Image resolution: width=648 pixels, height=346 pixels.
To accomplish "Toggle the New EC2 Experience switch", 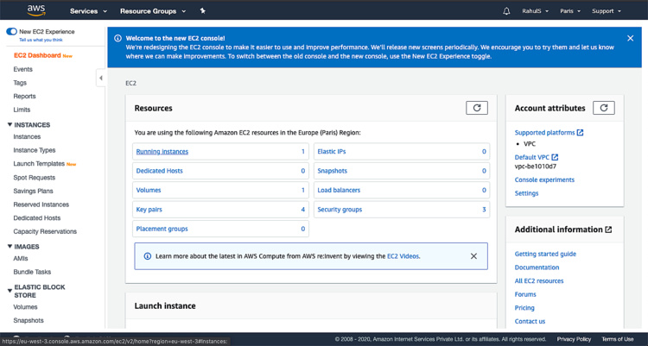I will [11, 31].
